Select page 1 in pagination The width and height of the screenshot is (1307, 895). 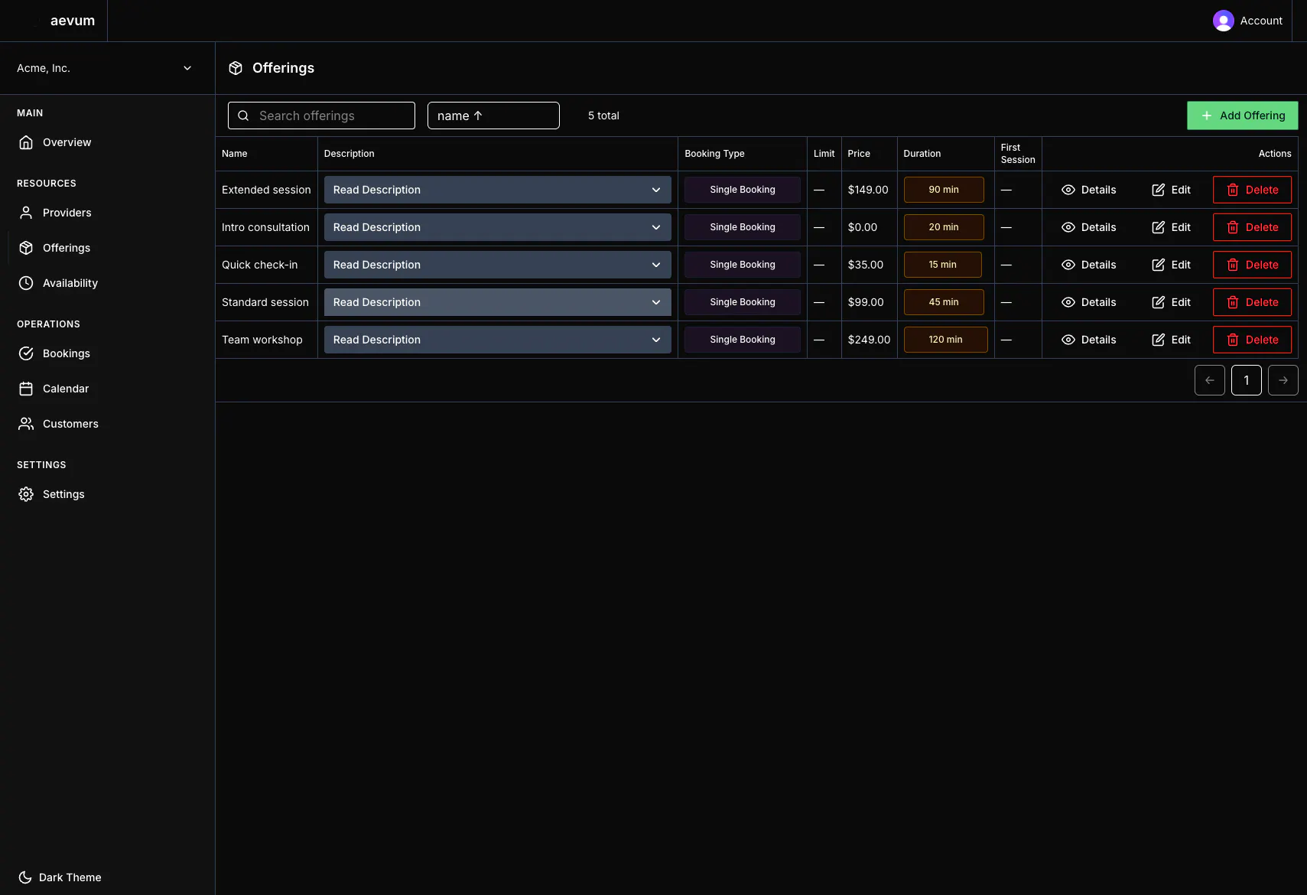(1247, 380)
